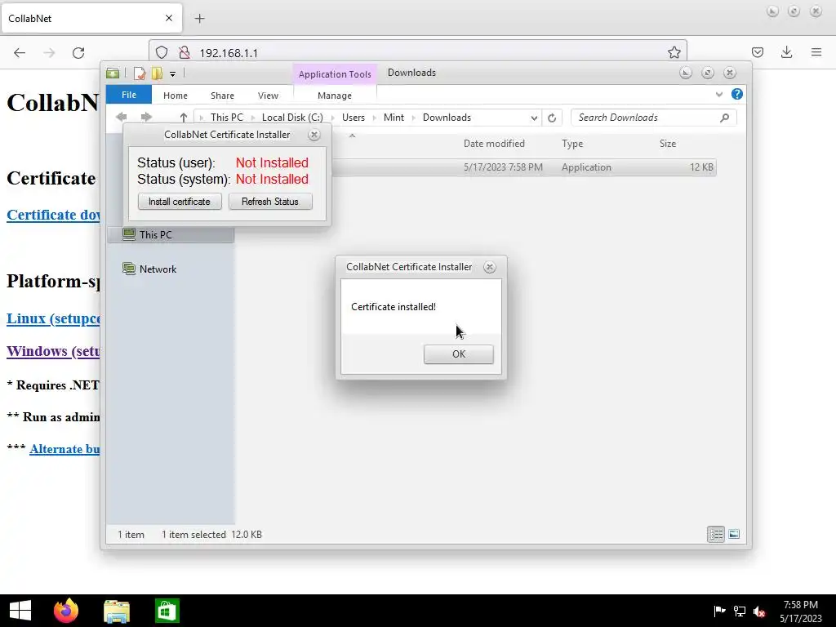
Task: Click Local Disk (C:) in breadcrumb
Action: coord(292,118)
